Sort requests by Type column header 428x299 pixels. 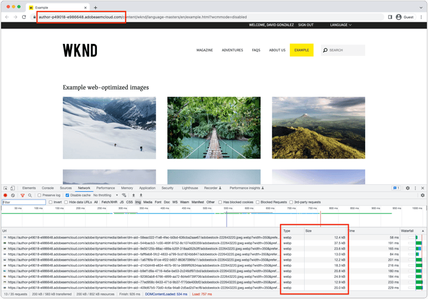coord(293,231)
